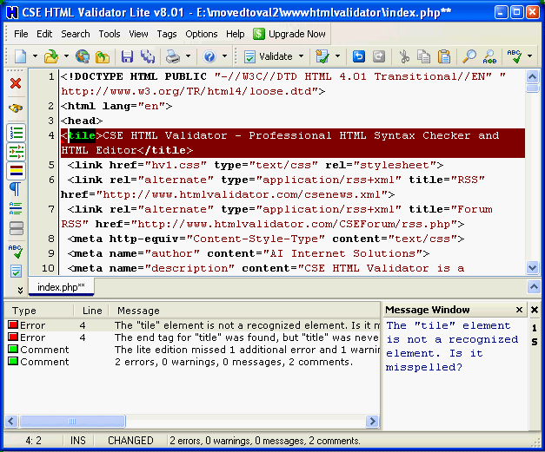Click the validator options checklist icon
The height and width of the screenshot is (452, 545).
(322, 56)
